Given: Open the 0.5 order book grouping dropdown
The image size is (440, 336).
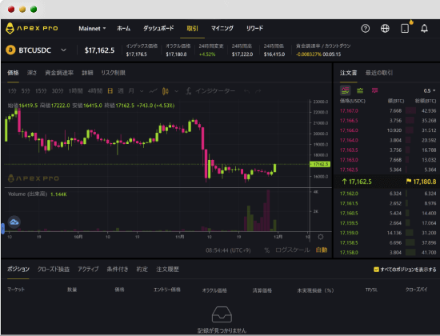Looking at the screenshot, I should [430, 90].
